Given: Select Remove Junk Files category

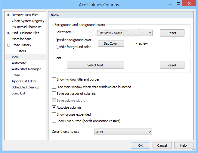Looking at the screenshot, I should pos(25,15).
